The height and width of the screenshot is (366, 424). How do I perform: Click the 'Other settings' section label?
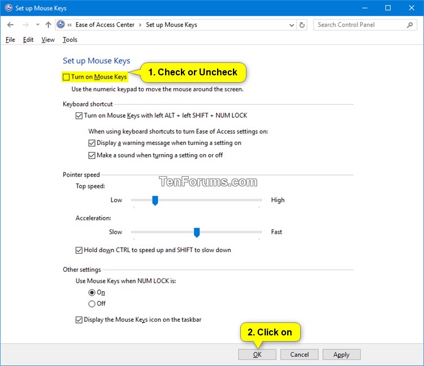tap(81, 270)
